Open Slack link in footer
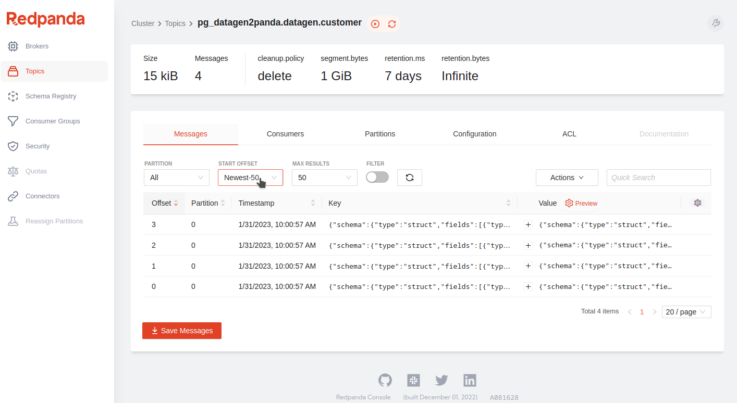 pos(414,380)
